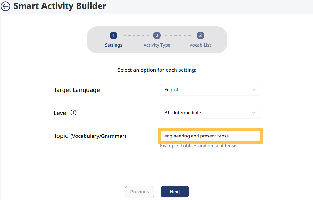Click the example hint text below Topic

pos(198,146)
